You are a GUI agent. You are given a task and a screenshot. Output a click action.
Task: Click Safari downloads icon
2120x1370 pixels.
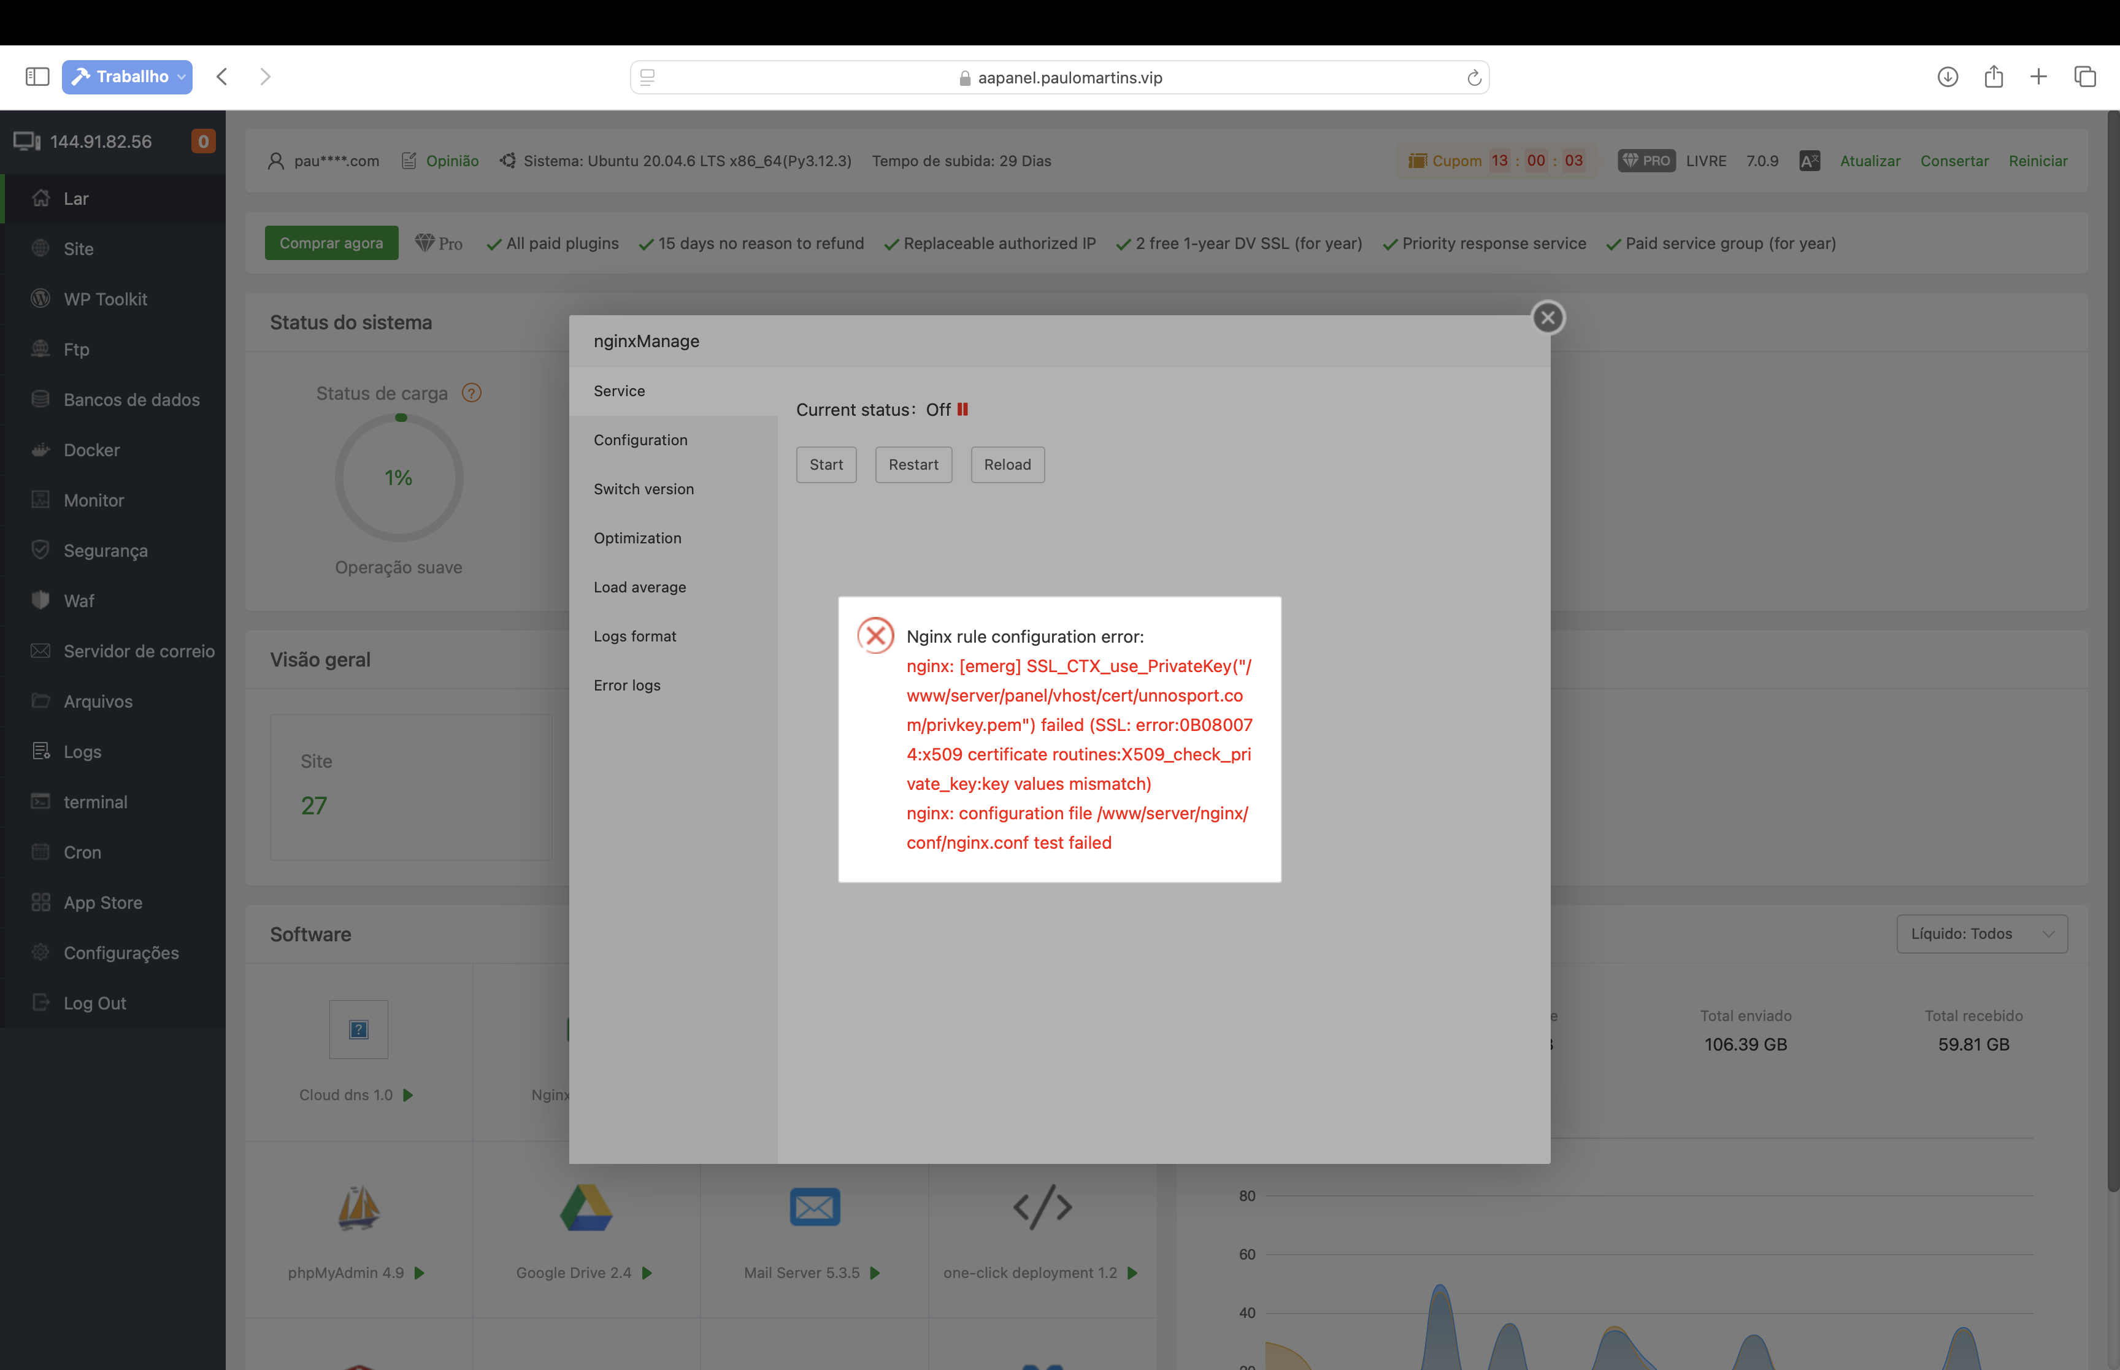coord(1948,77)
